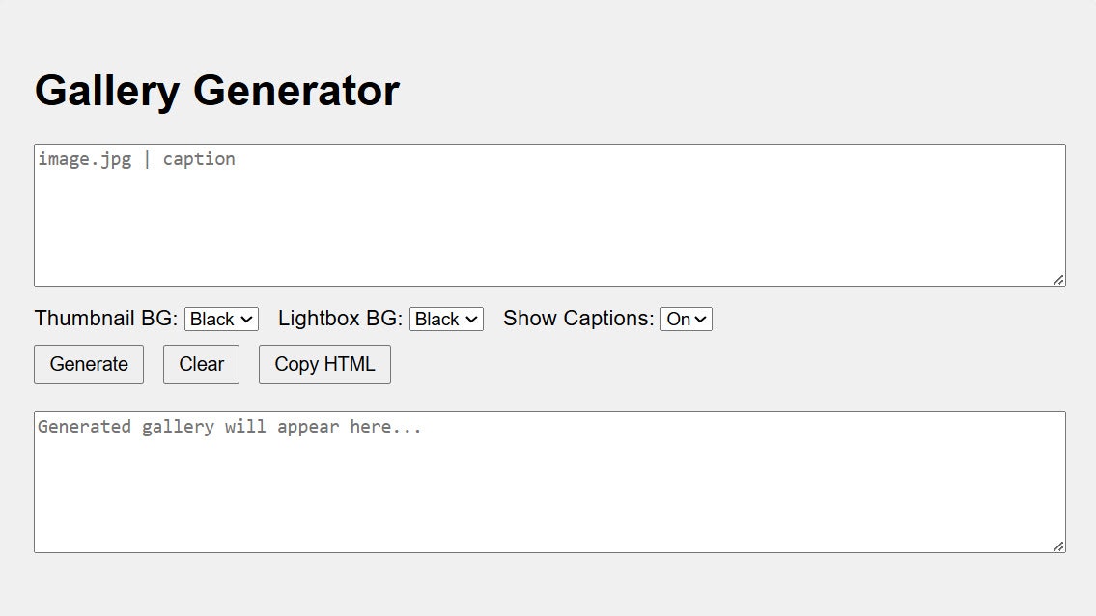Select On in the Show Captions selector

coord(680,319)
